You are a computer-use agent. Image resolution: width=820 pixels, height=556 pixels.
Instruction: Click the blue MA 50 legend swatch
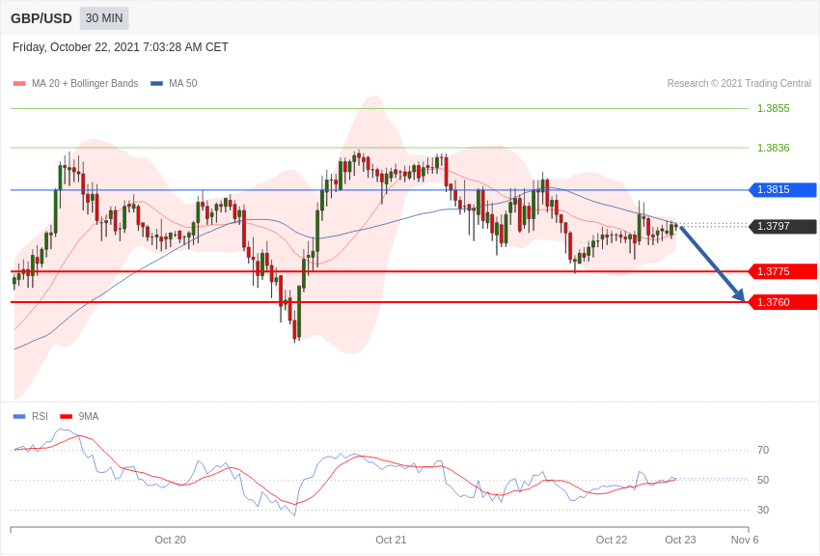157,83
